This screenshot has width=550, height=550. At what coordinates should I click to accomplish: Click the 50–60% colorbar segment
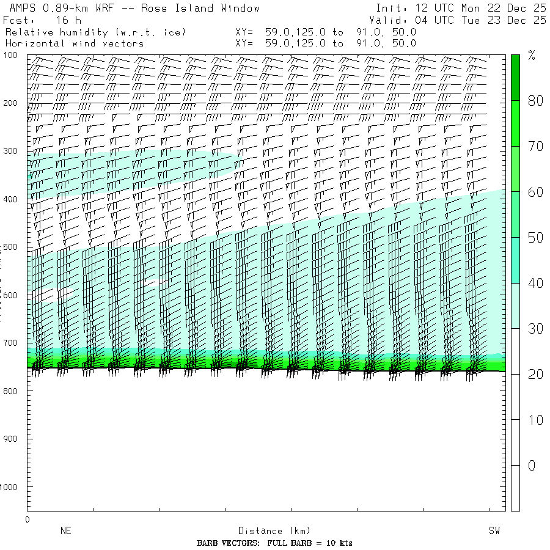515,215
